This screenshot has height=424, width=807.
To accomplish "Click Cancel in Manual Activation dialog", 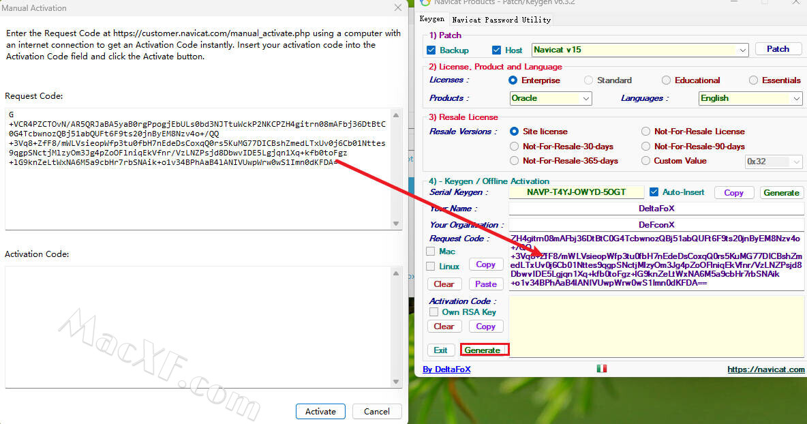I will (x=377, y=411).
